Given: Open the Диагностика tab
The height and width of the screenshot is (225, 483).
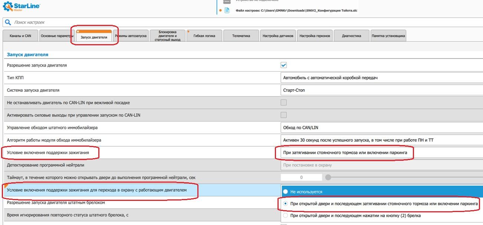Looking at the screenshot, I should coord(351,36).
